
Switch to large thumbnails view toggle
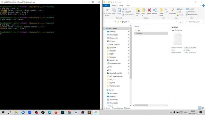point(203,108)
